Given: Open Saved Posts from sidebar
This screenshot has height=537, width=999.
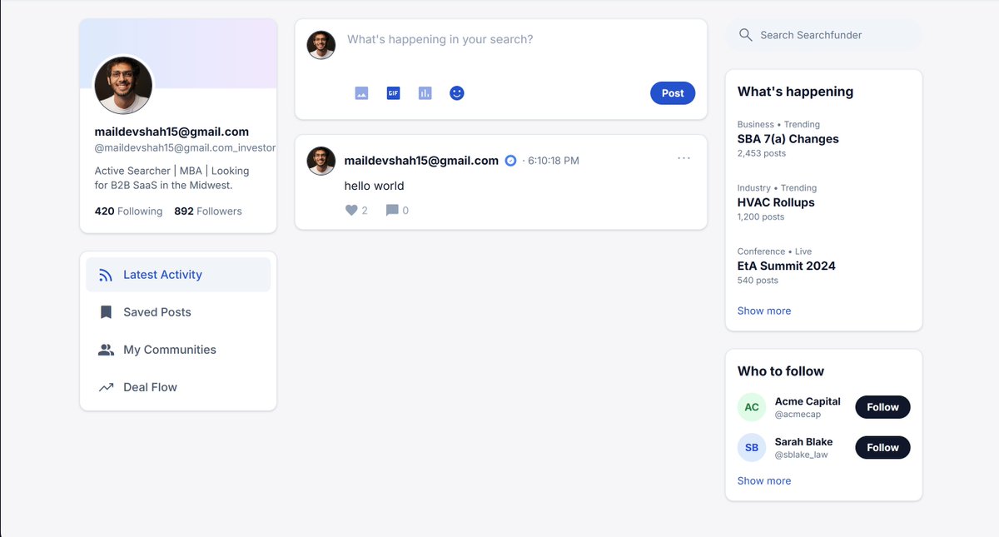Looking at the screenshot, I should (178, 312).
